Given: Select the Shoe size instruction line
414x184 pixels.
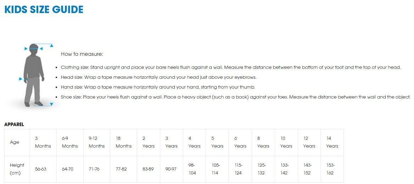Looking at the screenshot, I should pyautogui.click(x=236, y=97).
